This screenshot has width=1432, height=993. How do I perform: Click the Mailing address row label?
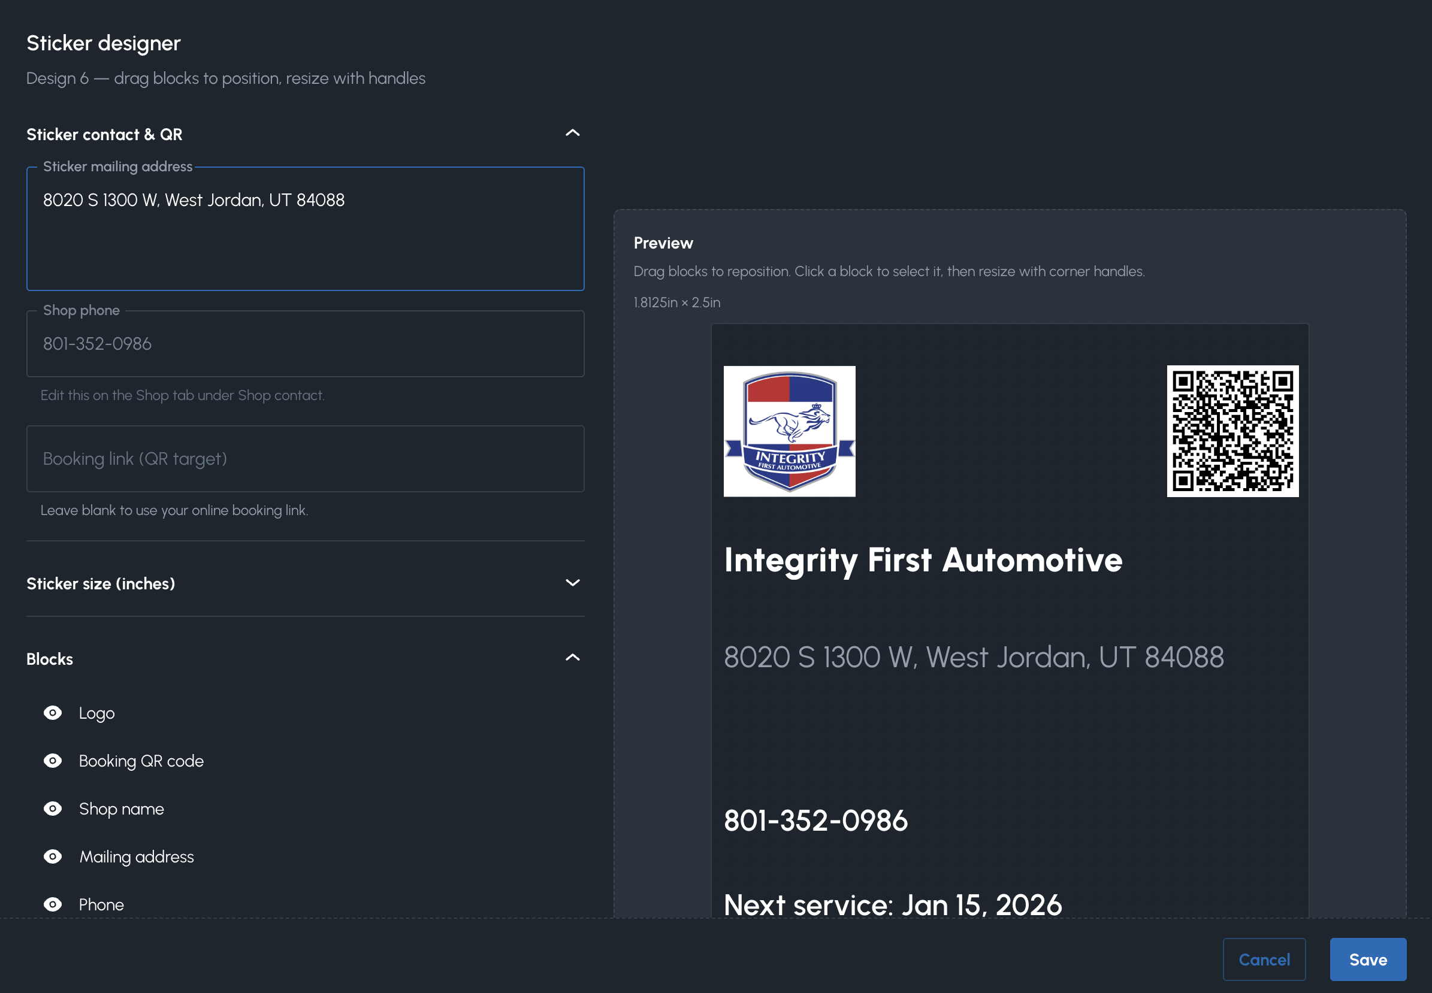click(136, 856)
